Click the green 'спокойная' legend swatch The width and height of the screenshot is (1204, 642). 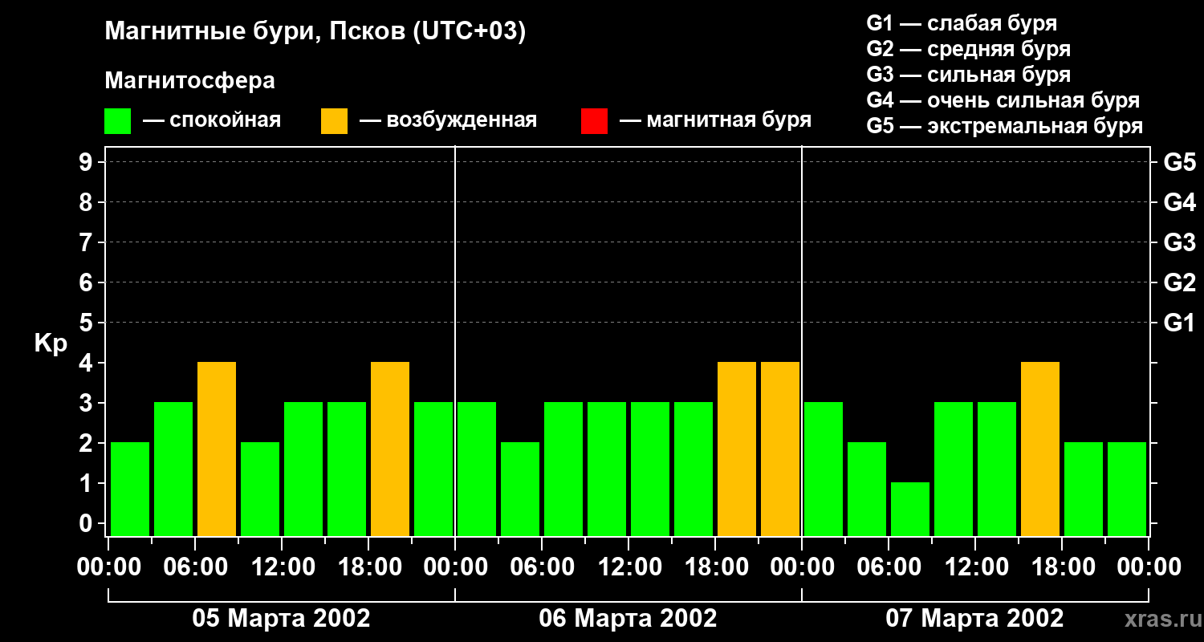[117, 121]
